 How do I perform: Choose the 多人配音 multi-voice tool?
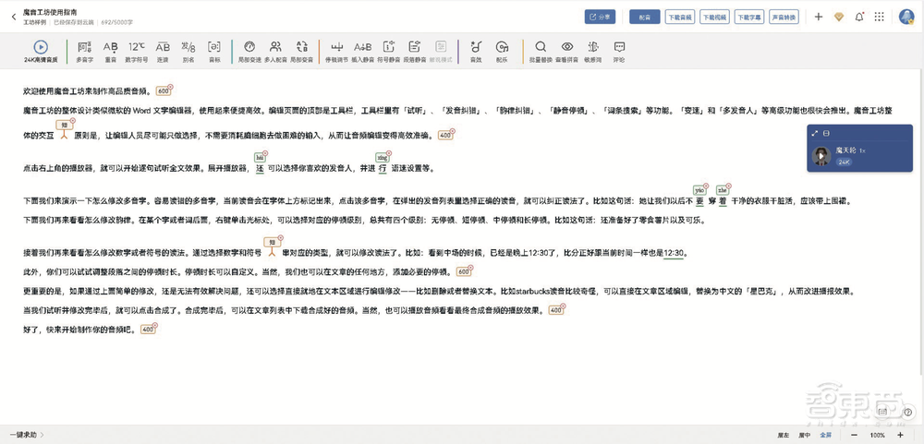coord(275,48)
